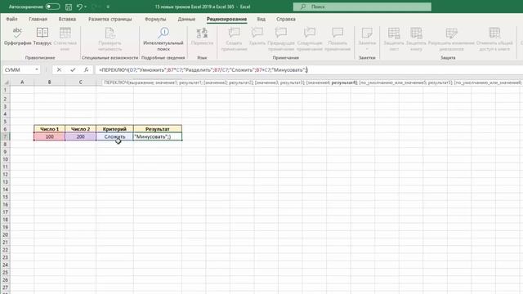Image resolution: width=523 pixels, height=294 pixels.
Task: Confirm formula with the checkmark button
Action: (73, 69)
